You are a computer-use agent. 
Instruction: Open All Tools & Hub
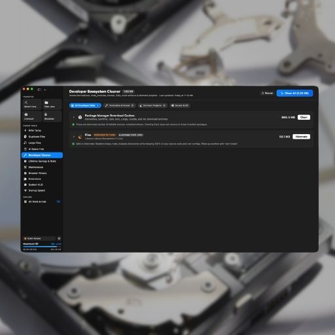click(x=42, y=202)
